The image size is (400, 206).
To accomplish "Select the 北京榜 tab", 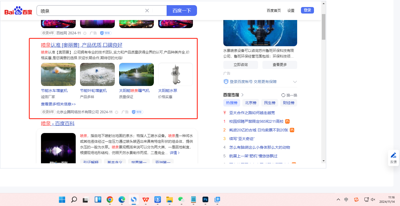I will pos(251,103).
